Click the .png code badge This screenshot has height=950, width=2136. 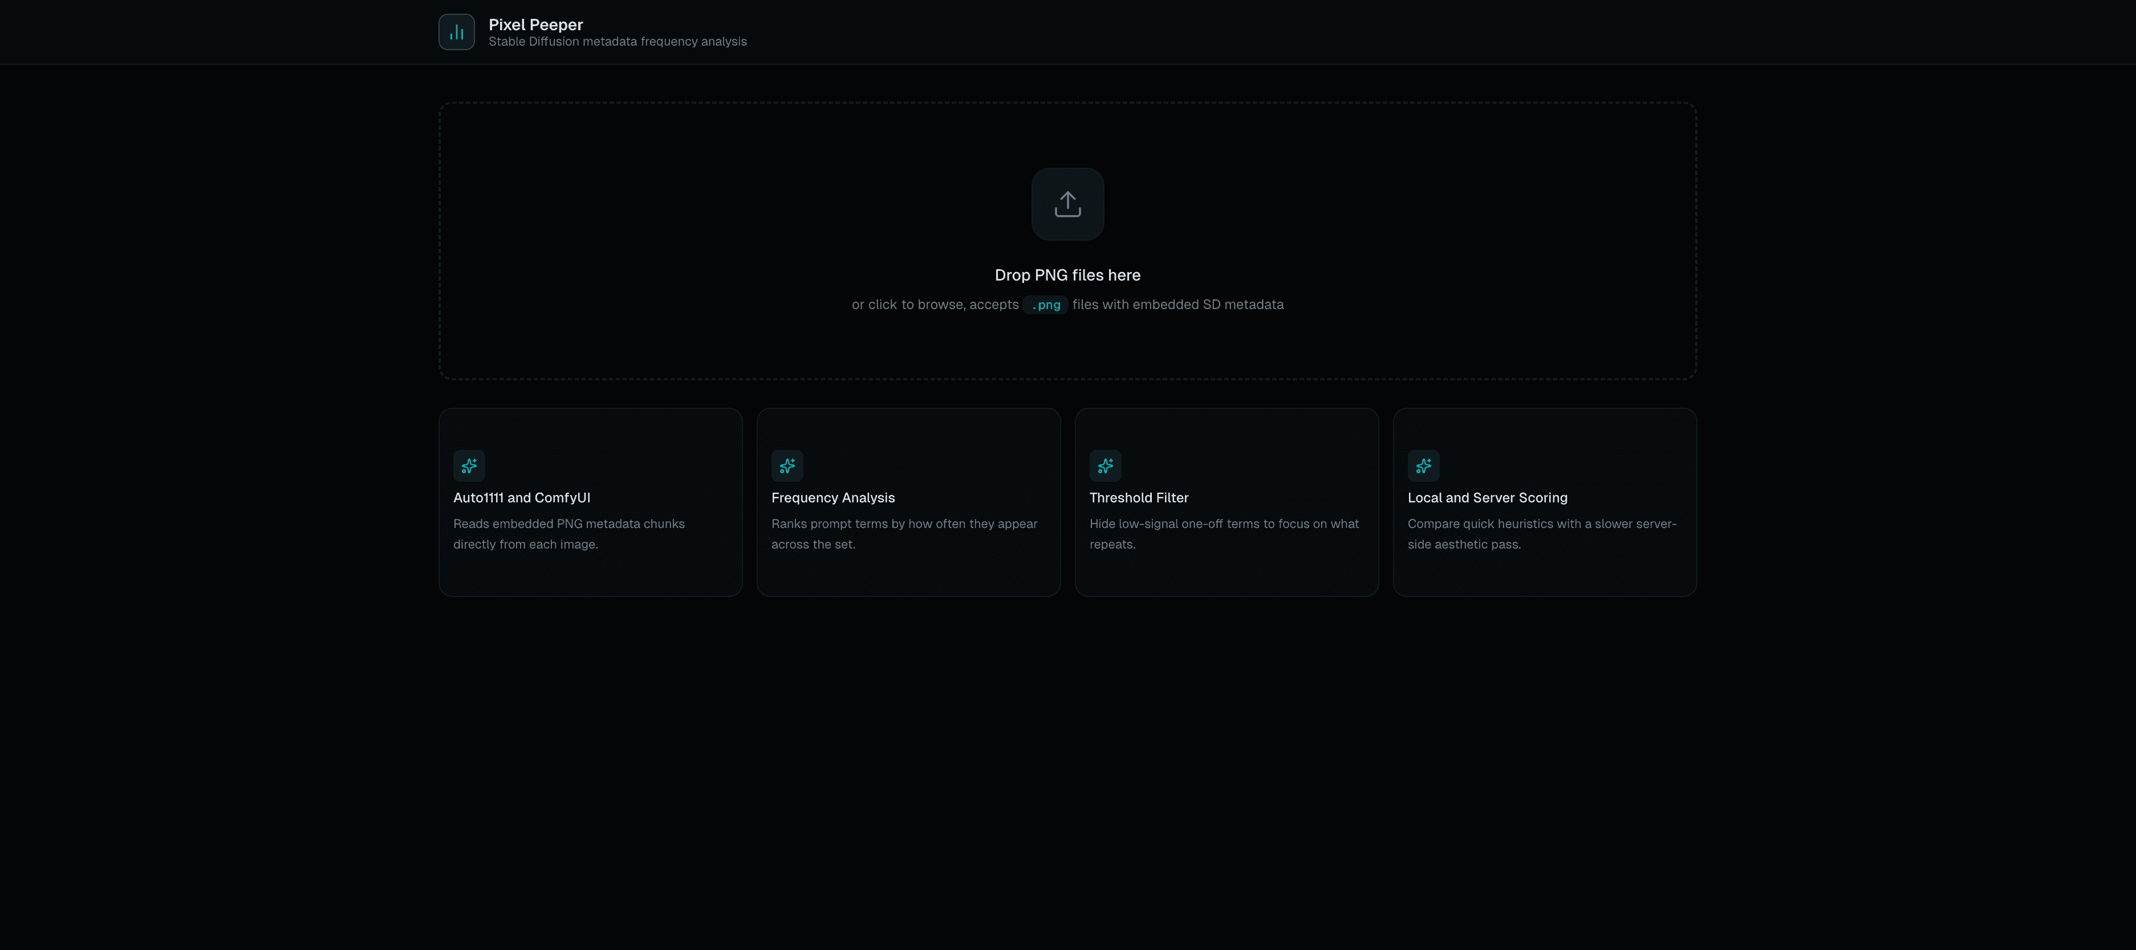click(1045, 305)
